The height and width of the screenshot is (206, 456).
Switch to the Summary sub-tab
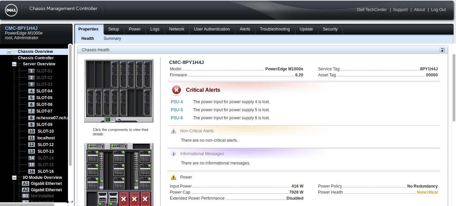tap(112, 39)
